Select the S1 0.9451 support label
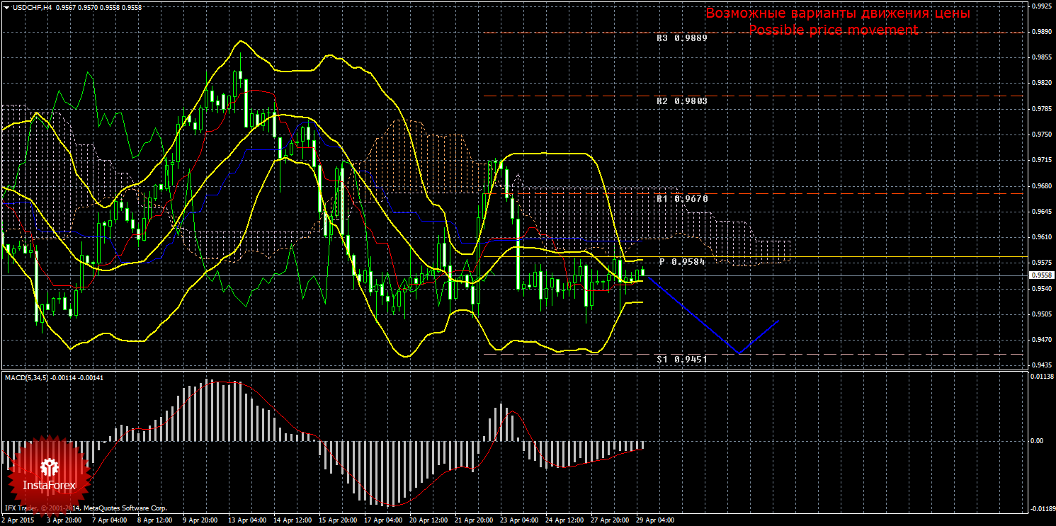 [x=681, y=360]
